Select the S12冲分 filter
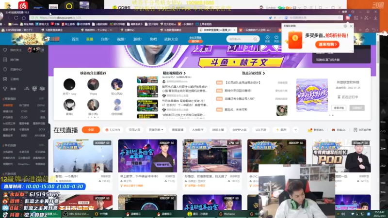Viewport: 388px width, 218px height. (113, 130)
